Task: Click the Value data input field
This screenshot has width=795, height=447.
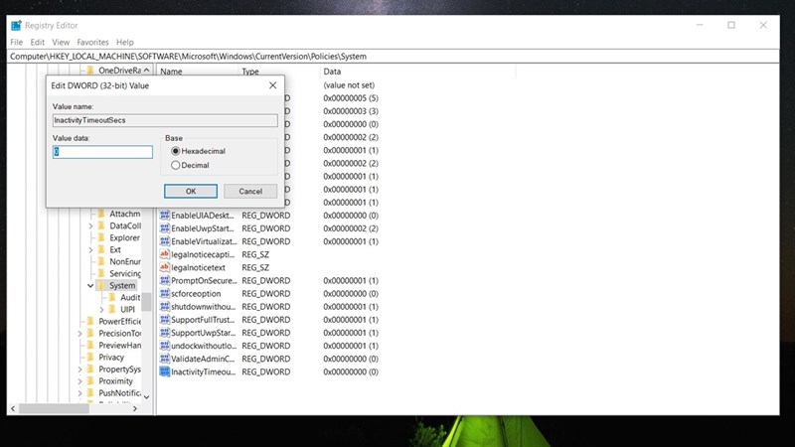Action: pyautogui.click(x=102, y=152)
